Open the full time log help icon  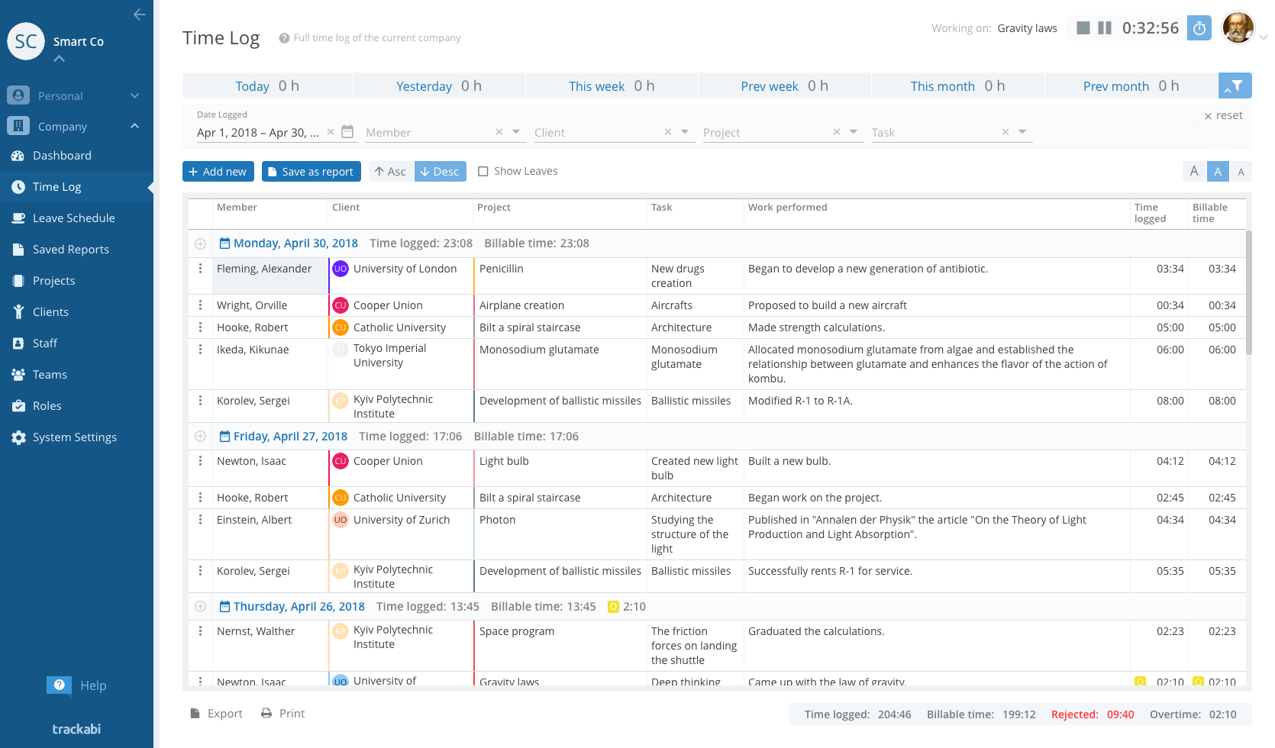click(284, 38)
